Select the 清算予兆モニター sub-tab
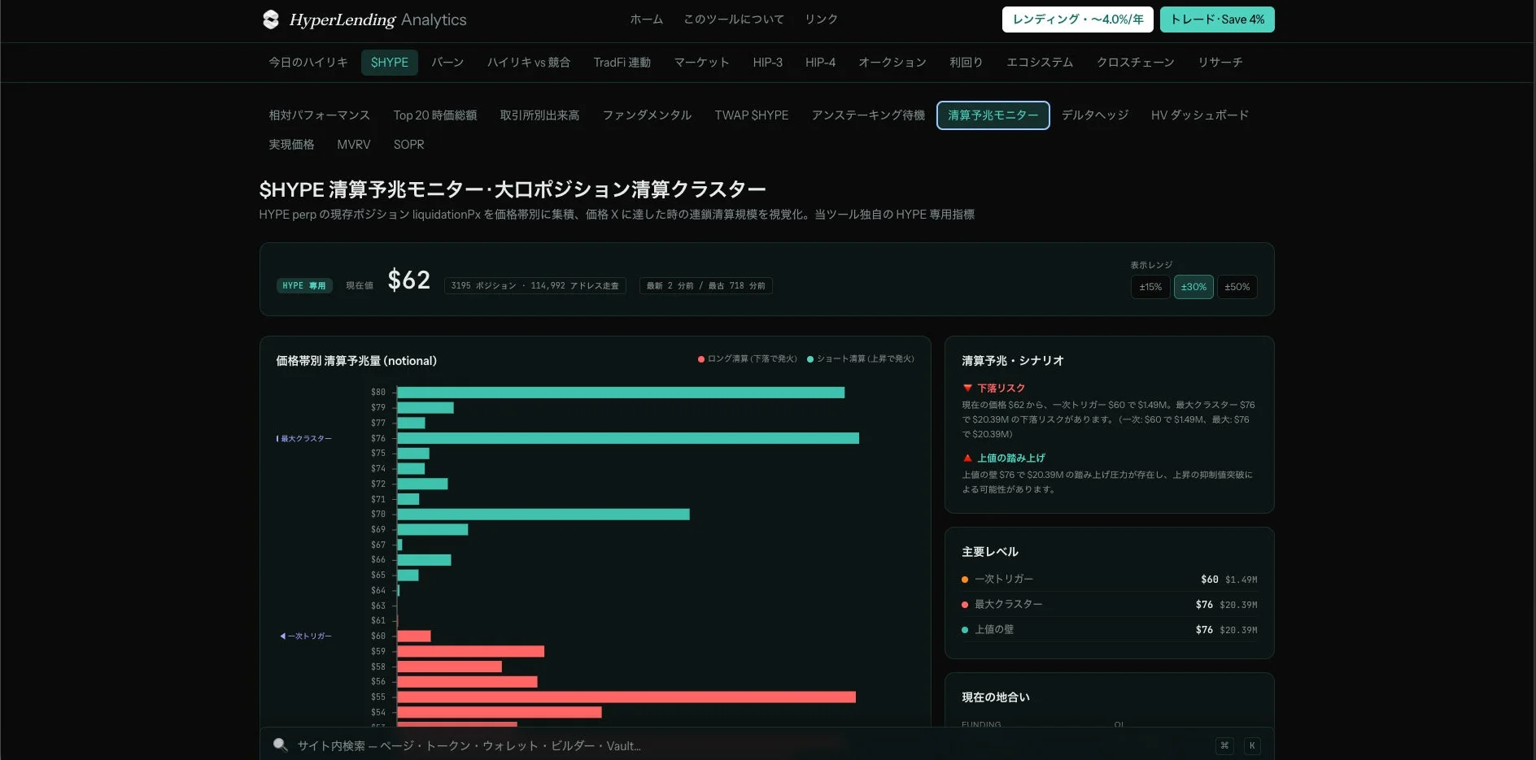Image resolution: width=1536 pixels, height=760 pixels. (993, 115)
